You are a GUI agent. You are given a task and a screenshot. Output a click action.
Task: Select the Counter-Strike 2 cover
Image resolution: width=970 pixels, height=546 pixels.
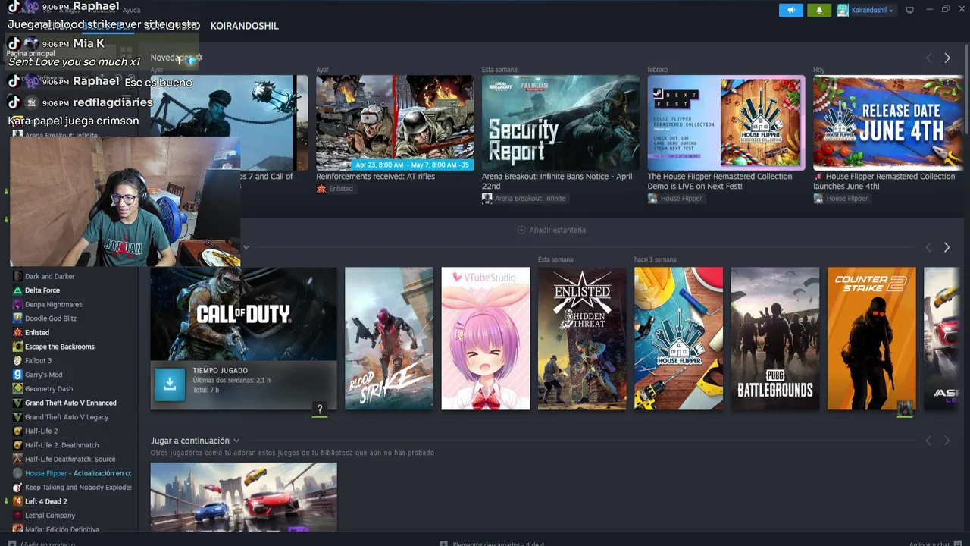point(871,338)
